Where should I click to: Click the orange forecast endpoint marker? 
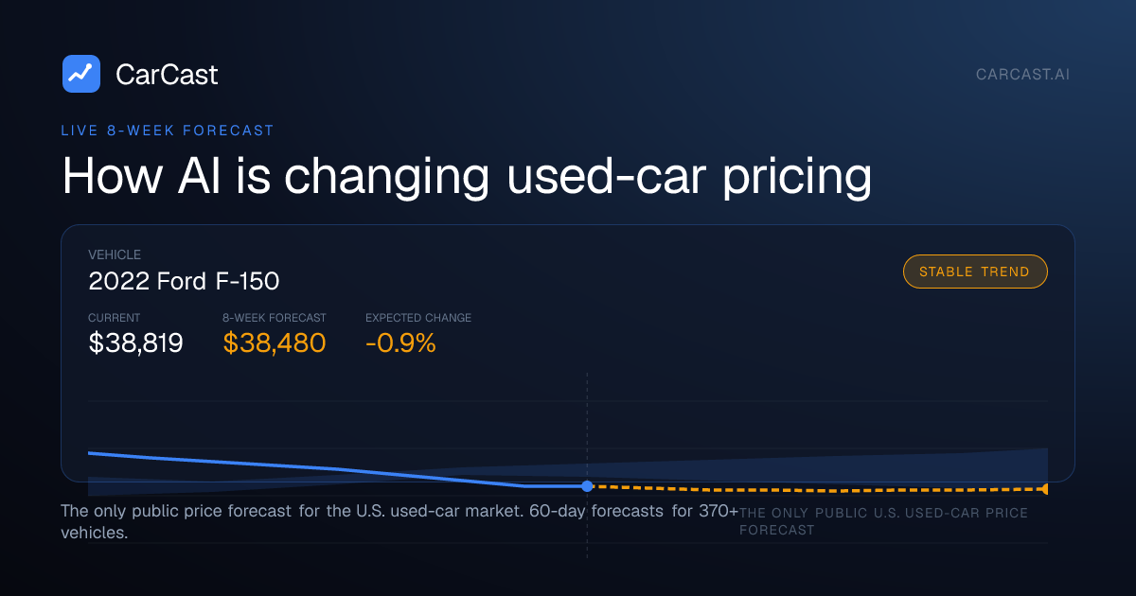[1044, 489]
